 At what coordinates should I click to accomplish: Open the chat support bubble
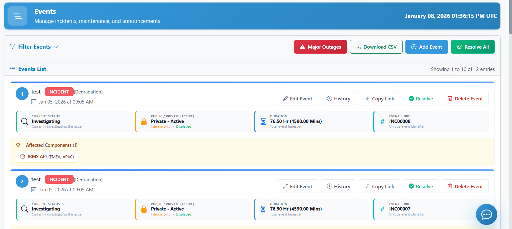486,215
